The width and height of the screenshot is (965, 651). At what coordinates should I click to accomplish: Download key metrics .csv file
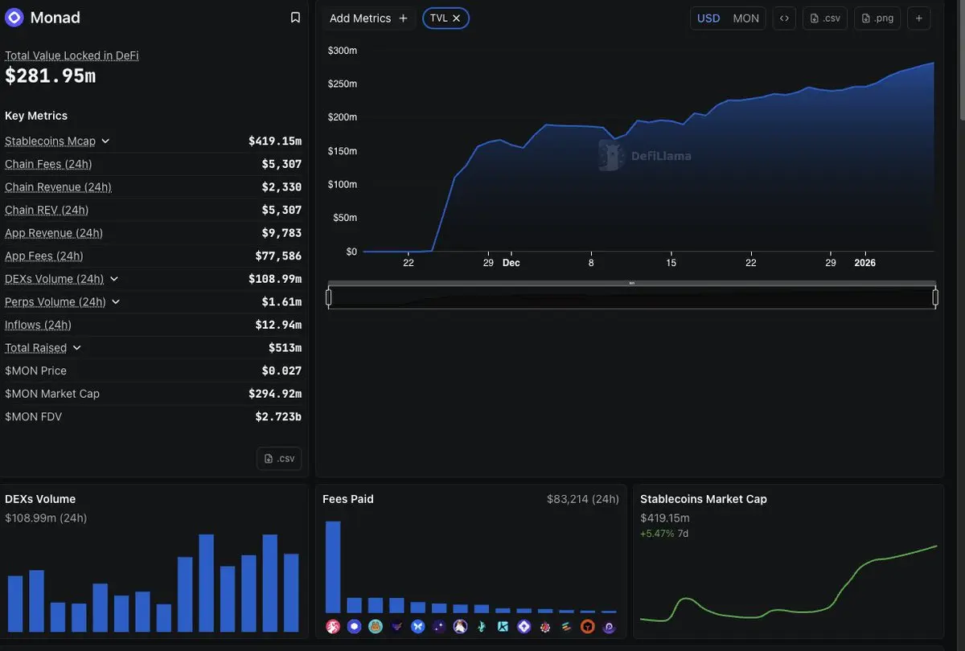(x=279, y=459)
